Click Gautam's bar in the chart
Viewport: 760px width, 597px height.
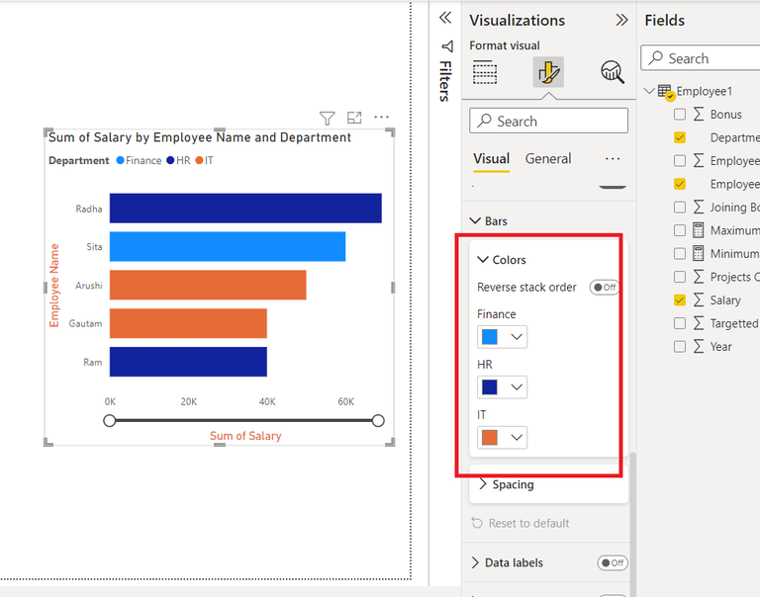click(188, 323)
